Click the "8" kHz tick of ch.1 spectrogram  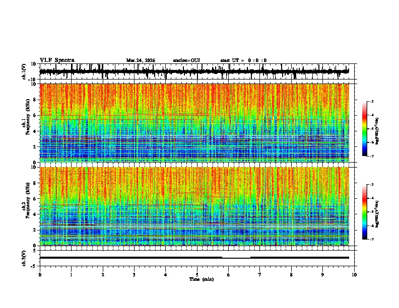(x=35, y=100)
